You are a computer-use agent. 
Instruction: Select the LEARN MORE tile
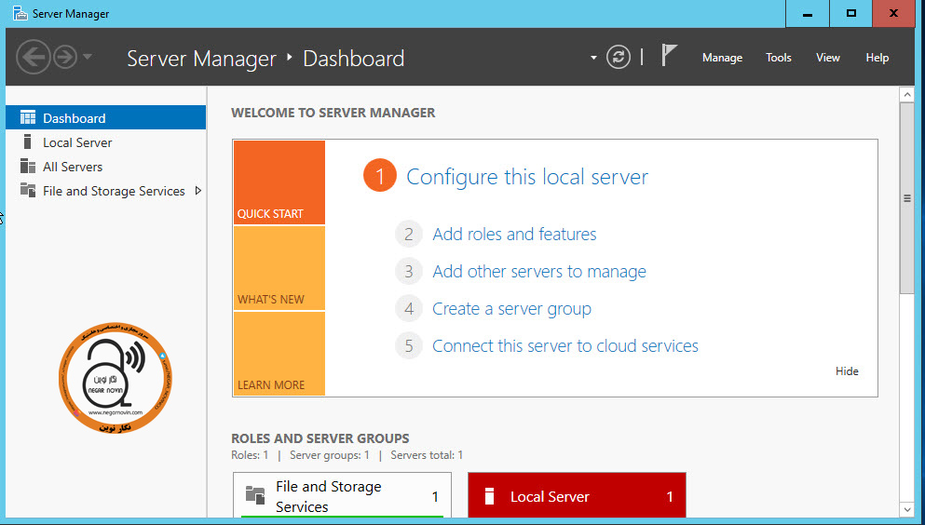pyautogui.click(x=279, y=354)
